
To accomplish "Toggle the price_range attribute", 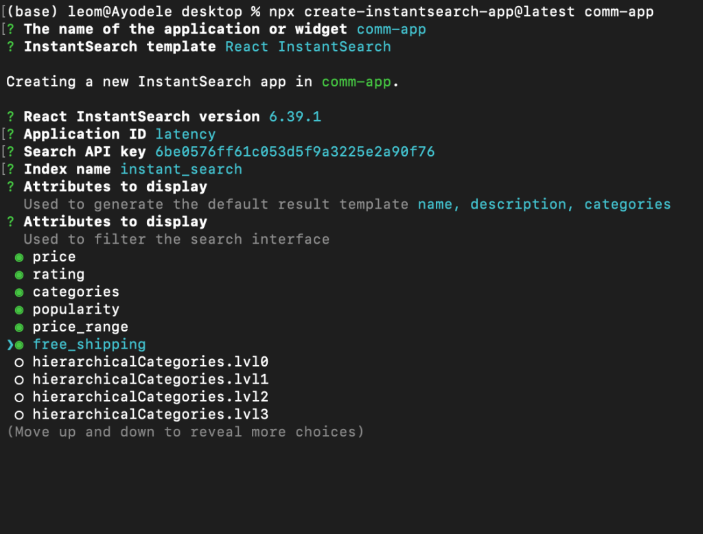I will click(80, 327).
